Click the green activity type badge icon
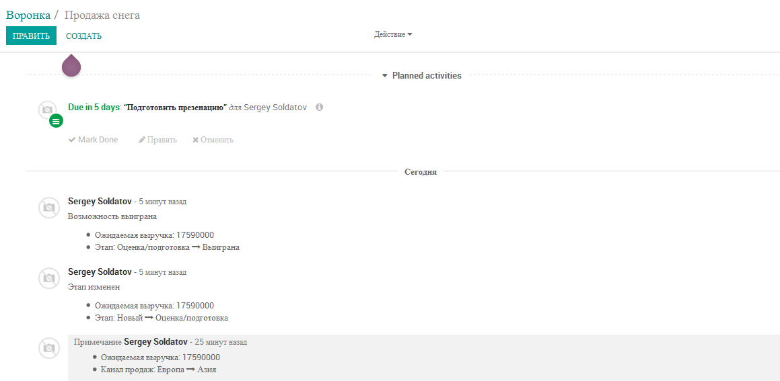This screenshot has height=381, width=780. coord(57,121)
